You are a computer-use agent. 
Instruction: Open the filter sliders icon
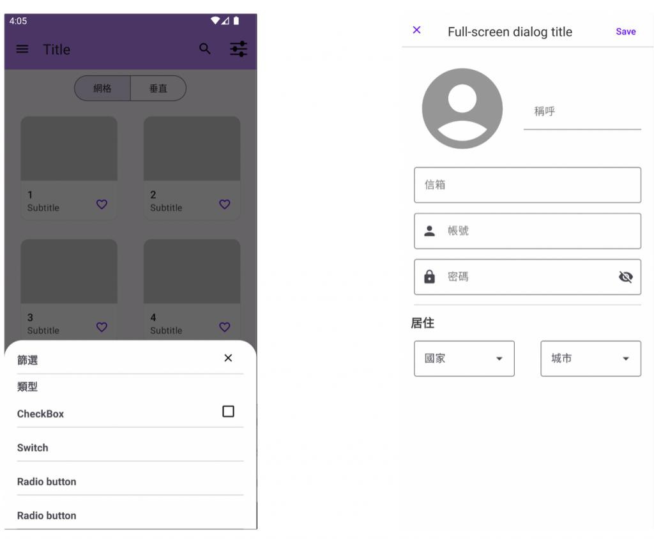tap(239, 49)
